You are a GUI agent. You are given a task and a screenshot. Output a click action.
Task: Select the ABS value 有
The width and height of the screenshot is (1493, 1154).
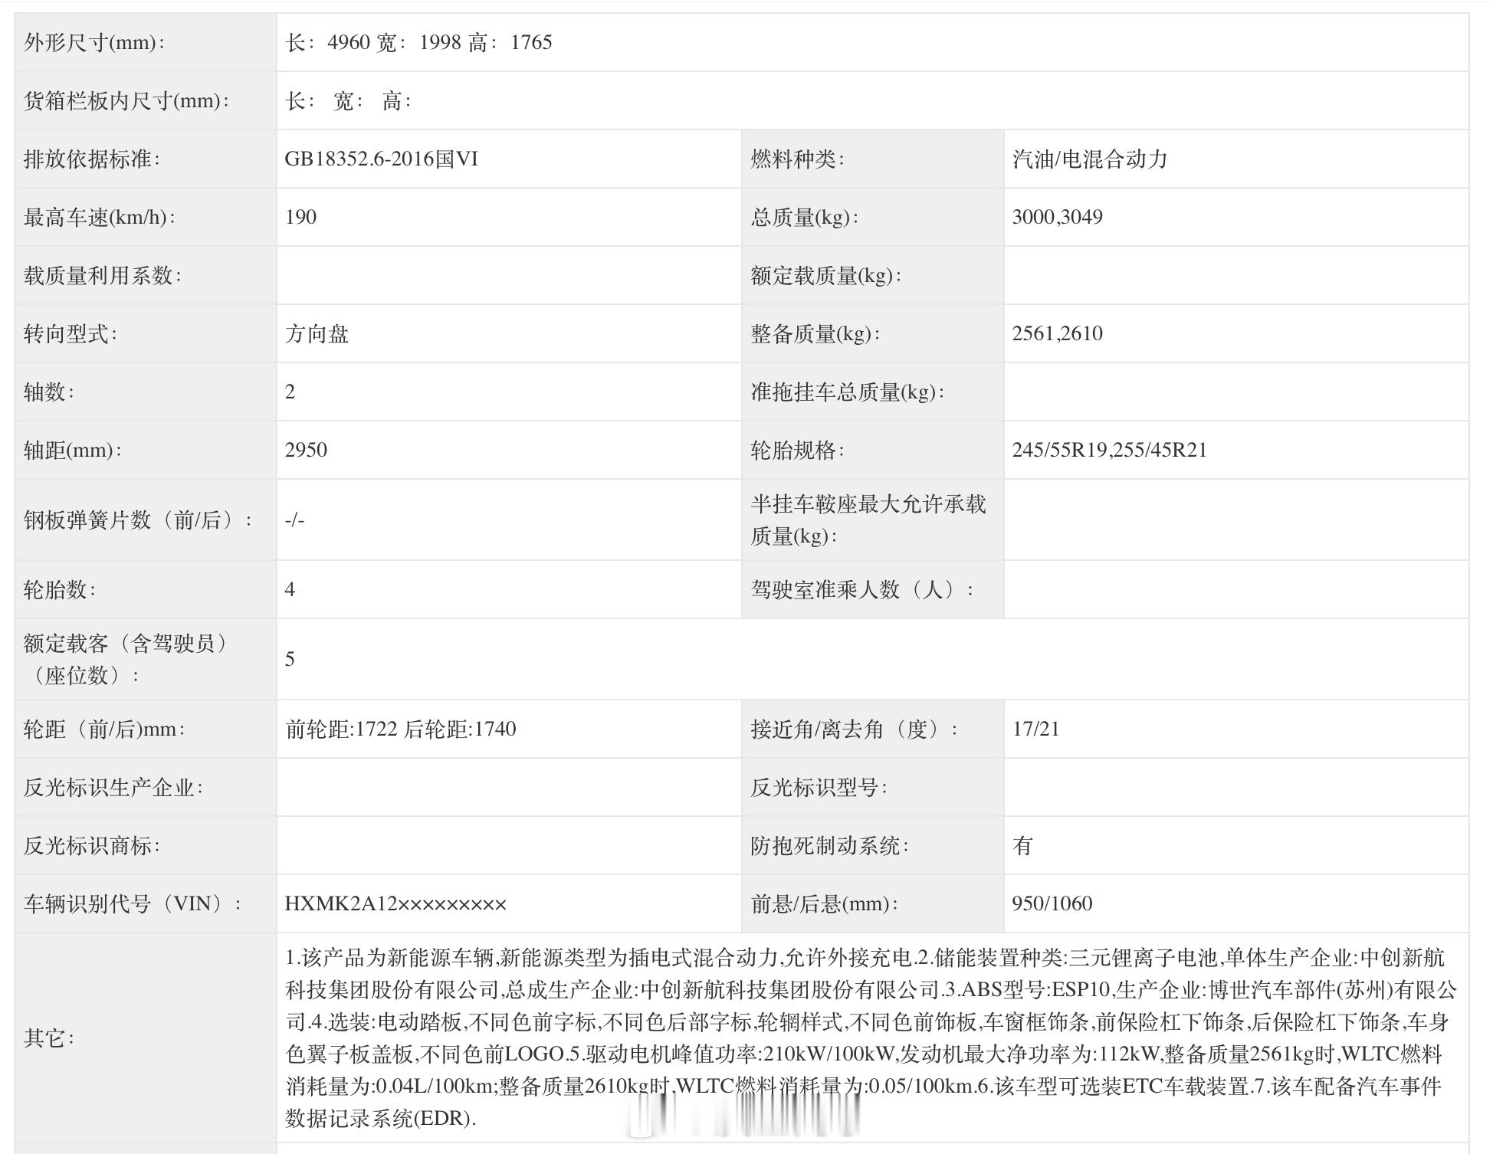click(1022, 845)
